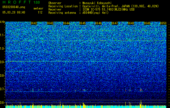Viewport: 170px width, 108px height.
Task: Click the 0649 time marker
Action: (x=147, y=23)
